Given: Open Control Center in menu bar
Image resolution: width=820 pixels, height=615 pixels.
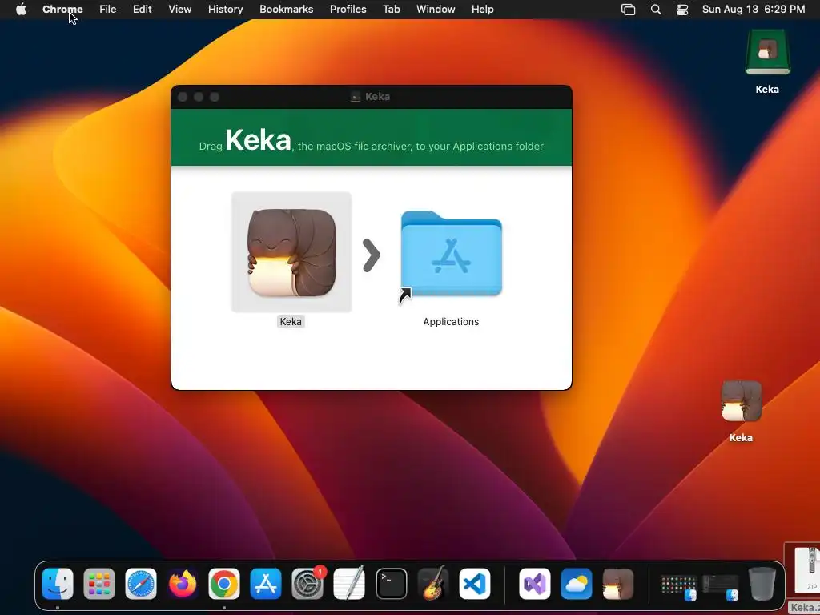Looking at the screenshot, I should [682, 9].
